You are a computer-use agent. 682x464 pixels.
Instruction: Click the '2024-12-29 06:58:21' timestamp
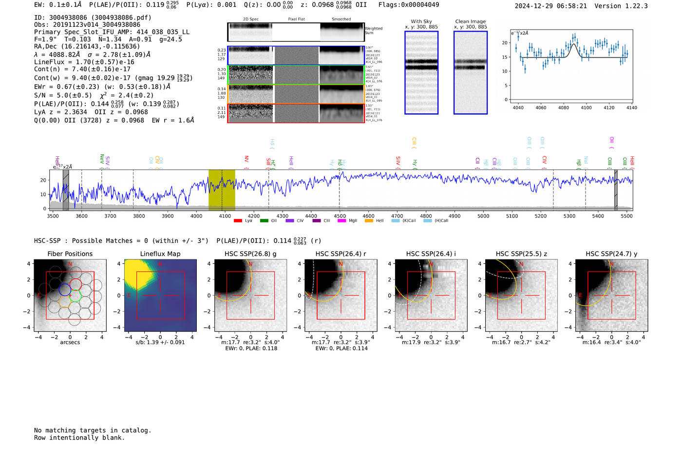click(550, 6)
